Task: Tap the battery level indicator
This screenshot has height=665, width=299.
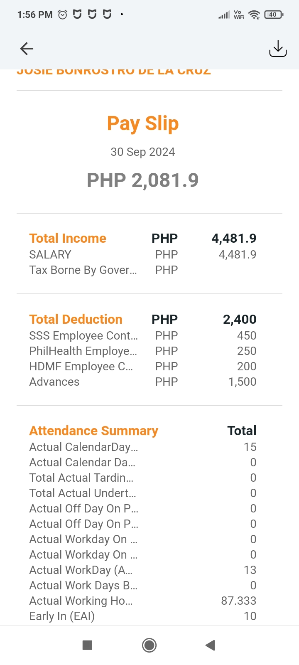Action: [x=273, y=15]
